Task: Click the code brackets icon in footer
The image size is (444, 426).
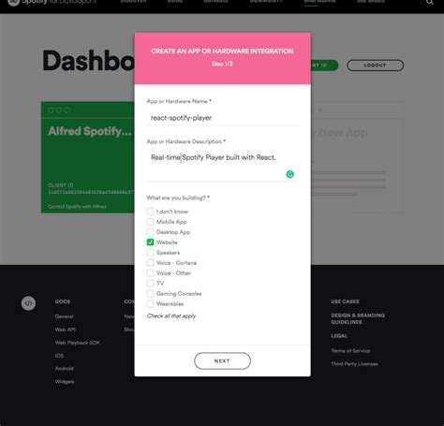Action: coord(28,303)
